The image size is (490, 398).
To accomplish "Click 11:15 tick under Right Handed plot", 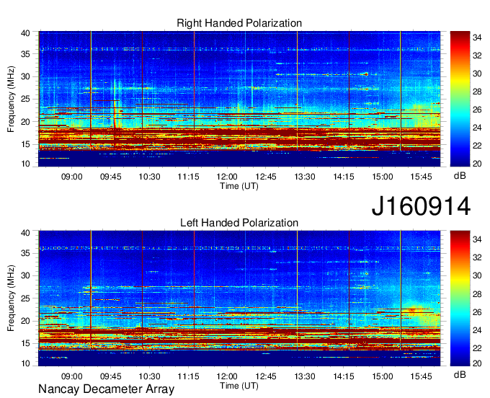I will (188, 177).
